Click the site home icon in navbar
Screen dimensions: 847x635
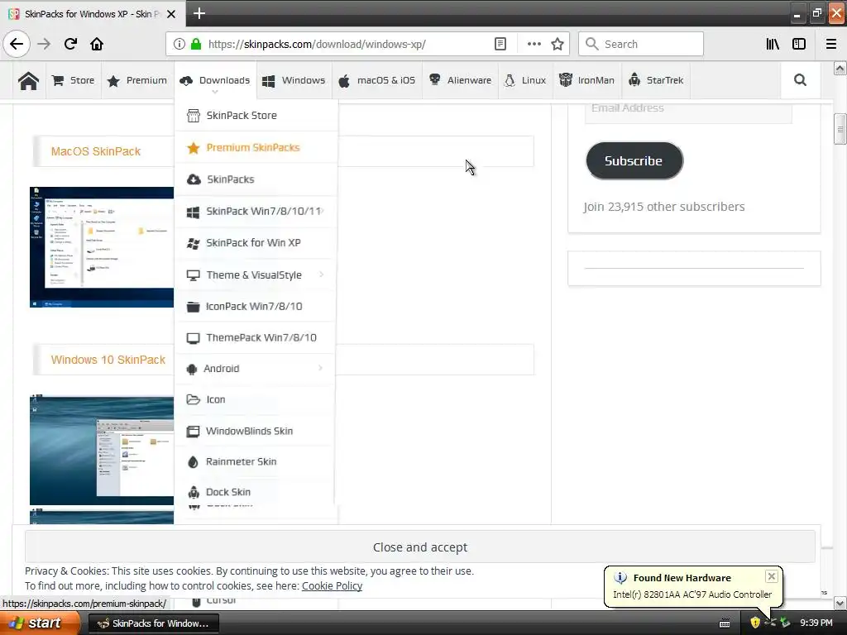(x=28, y=80)
